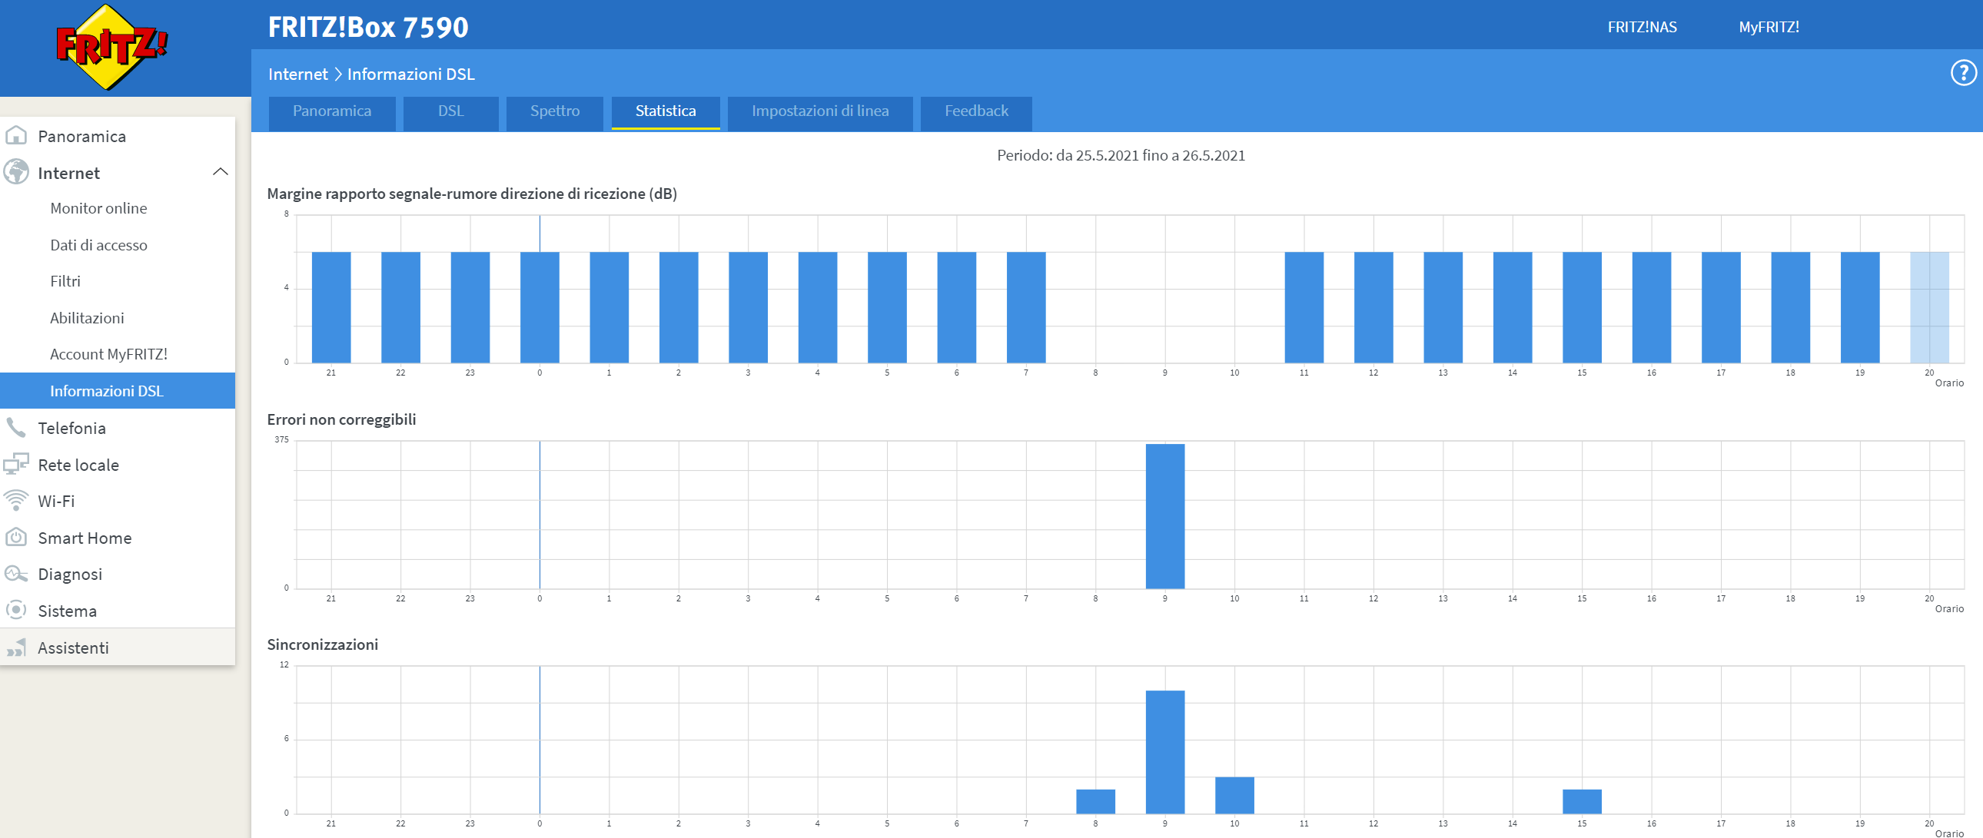Click the Smart Home power icon
1983x838 pixels.
[x=16, y=537]
